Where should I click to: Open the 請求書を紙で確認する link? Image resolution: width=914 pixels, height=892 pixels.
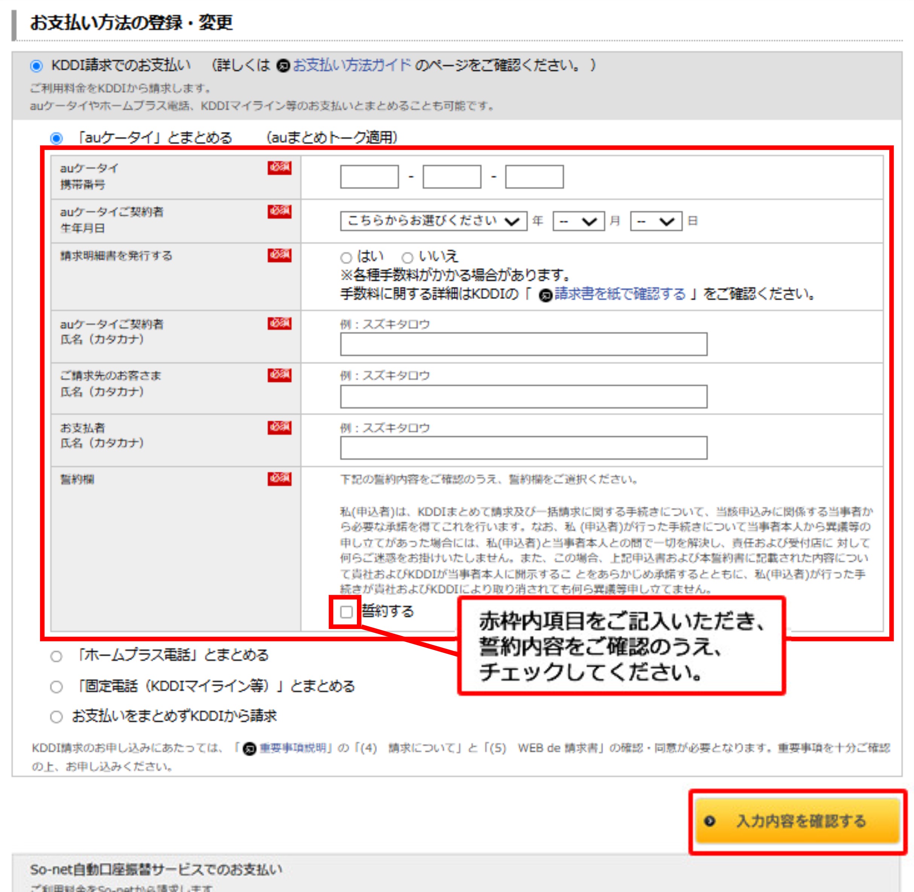[620, 294]
